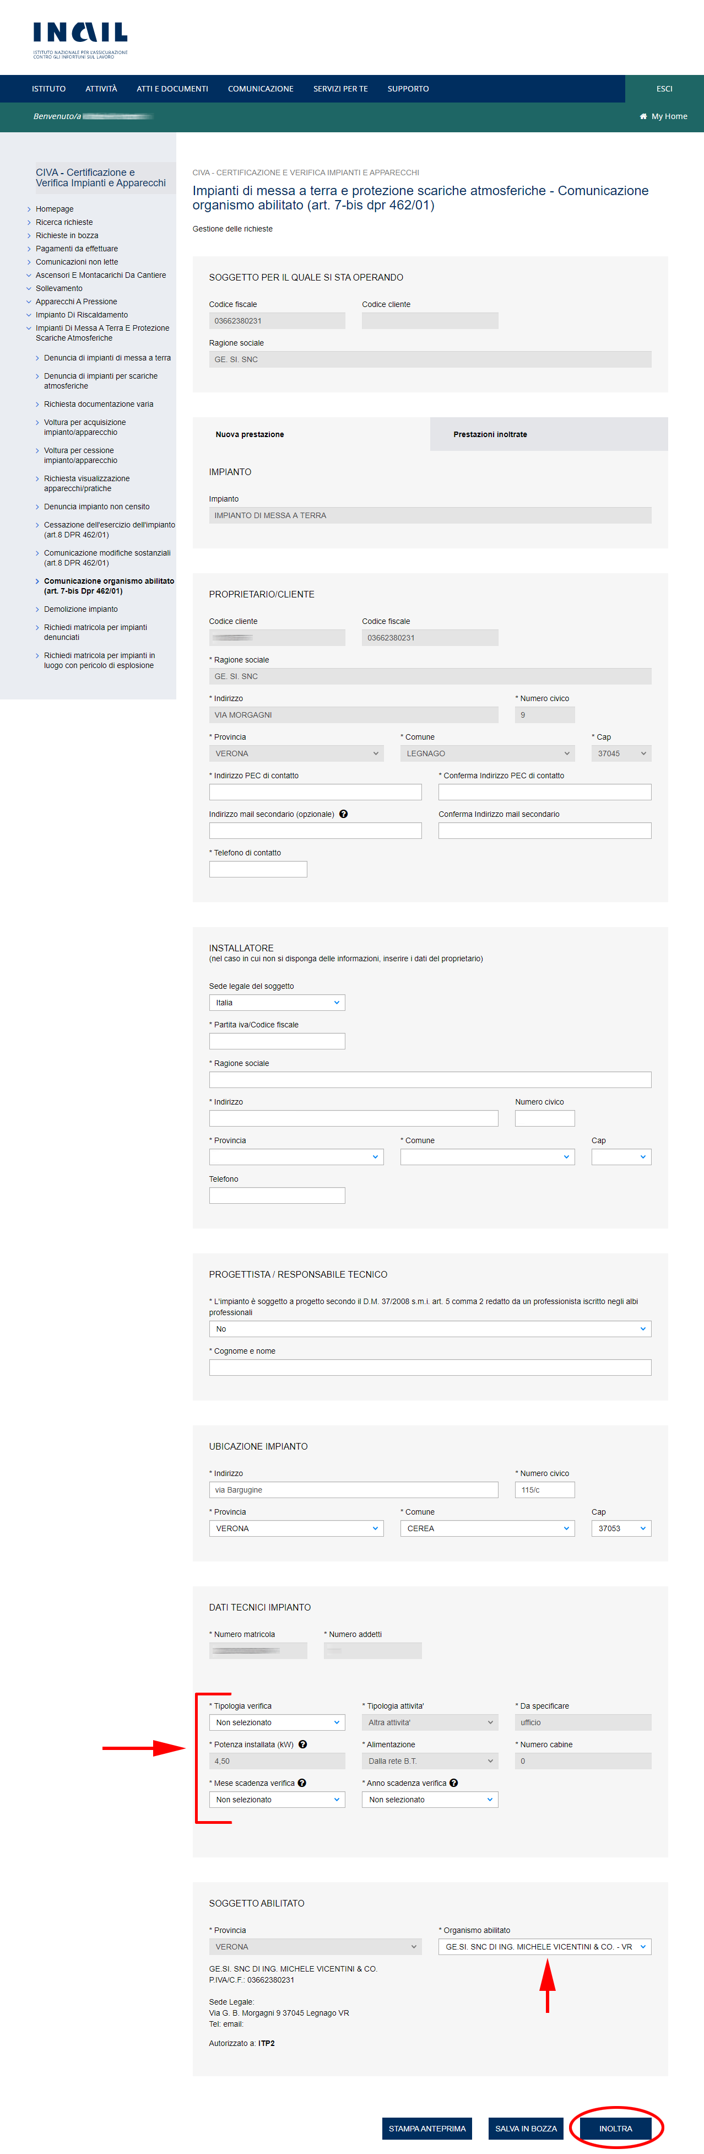Click the SALVA IN BOZZA button
This screenshot has width=704, height=2154.
coord(526,2128)
